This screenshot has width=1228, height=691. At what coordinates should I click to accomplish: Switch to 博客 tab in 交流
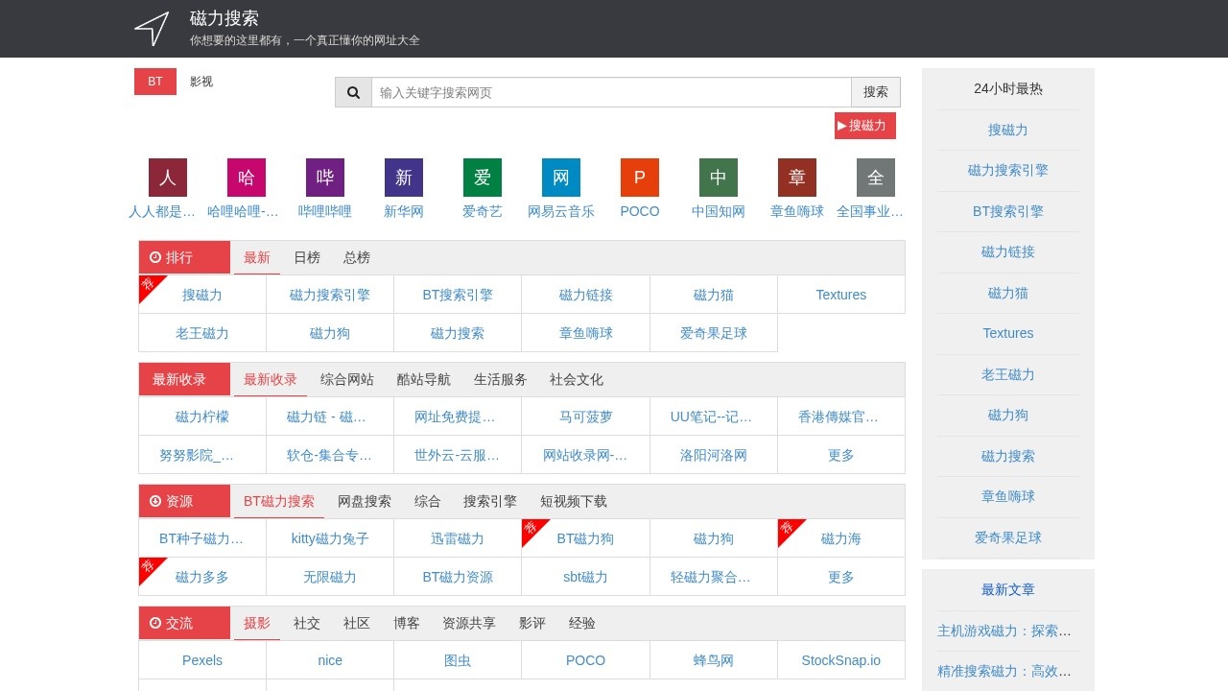(x=407, y=623)
